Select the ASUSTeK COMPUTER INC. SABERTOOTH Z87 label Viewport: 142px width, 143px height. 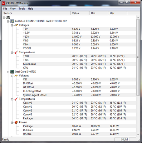[41, 21]
